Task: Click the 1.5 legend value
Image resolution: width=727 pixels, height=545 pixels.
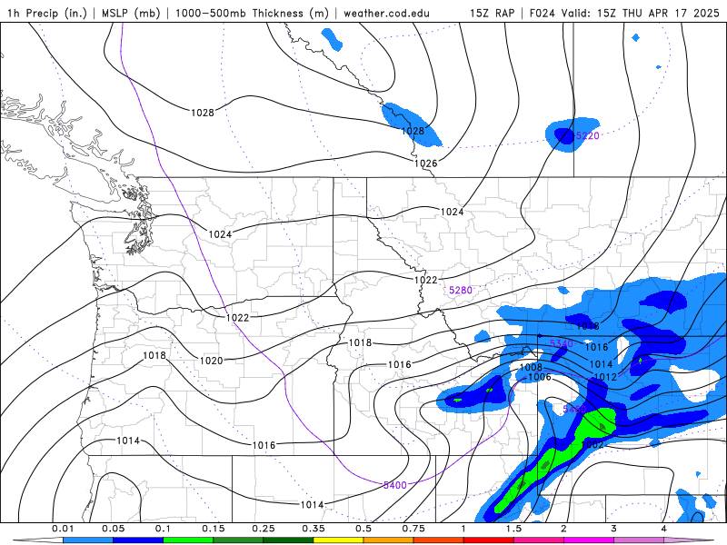Action: [513, 529]
